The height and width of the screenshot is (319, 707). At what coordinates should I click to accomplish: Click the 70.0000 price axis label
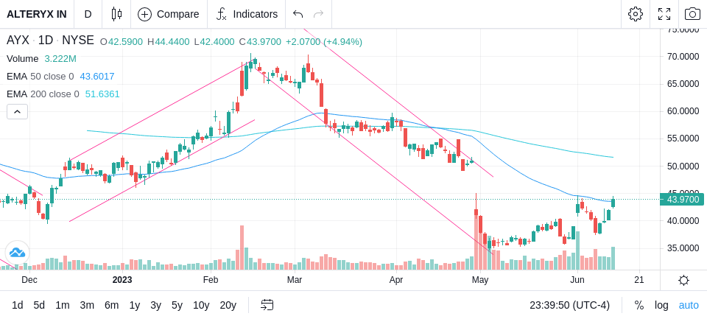coord(683,57)
